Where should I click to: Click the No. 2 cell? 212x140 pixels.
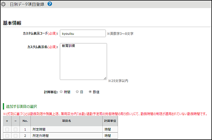(x=25, y=136)
